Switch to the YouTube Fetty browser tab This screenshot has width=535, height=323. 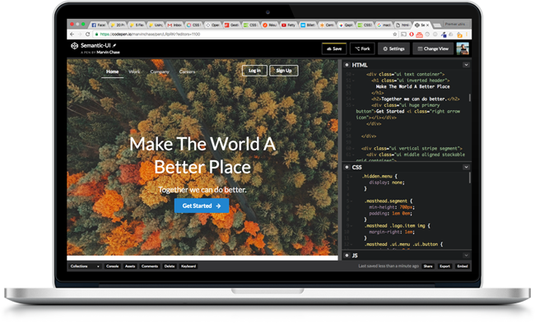tap(289, 25)
